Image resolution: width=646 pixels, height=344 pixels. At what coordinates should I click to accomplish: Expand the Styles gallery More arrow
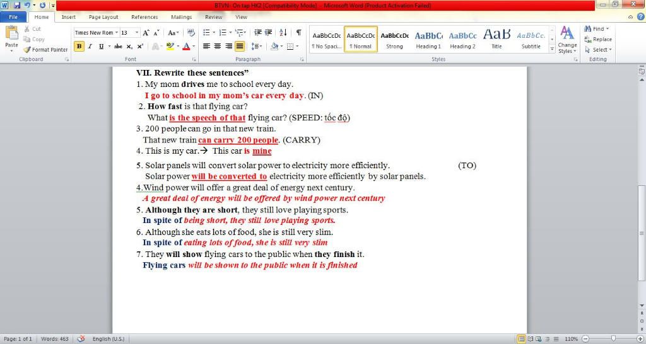552,49
